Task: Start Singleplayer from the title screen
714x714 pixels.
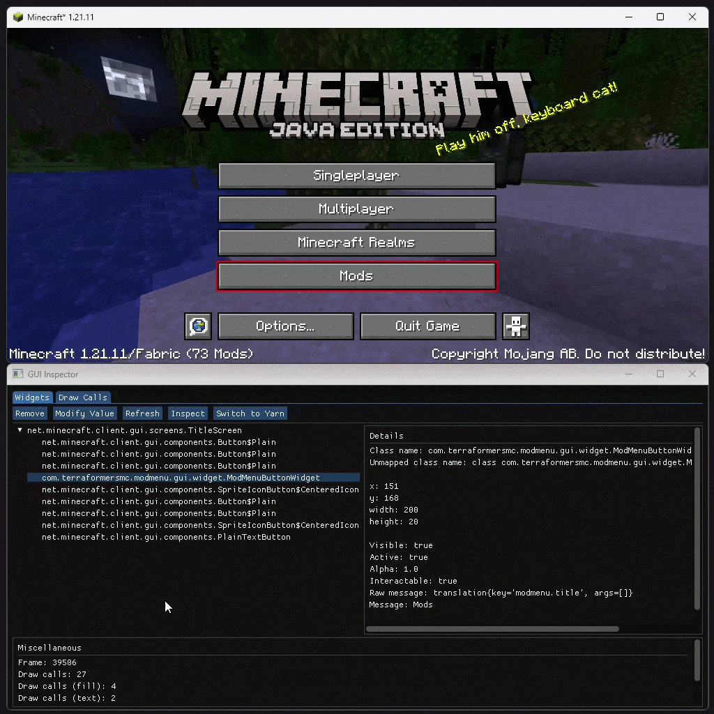Action: coord(357,175)
